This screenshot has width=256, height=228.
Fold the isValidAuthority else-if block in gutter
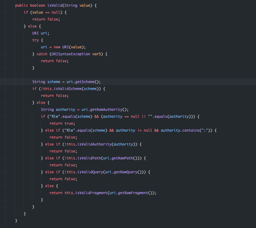pos(5,144)
